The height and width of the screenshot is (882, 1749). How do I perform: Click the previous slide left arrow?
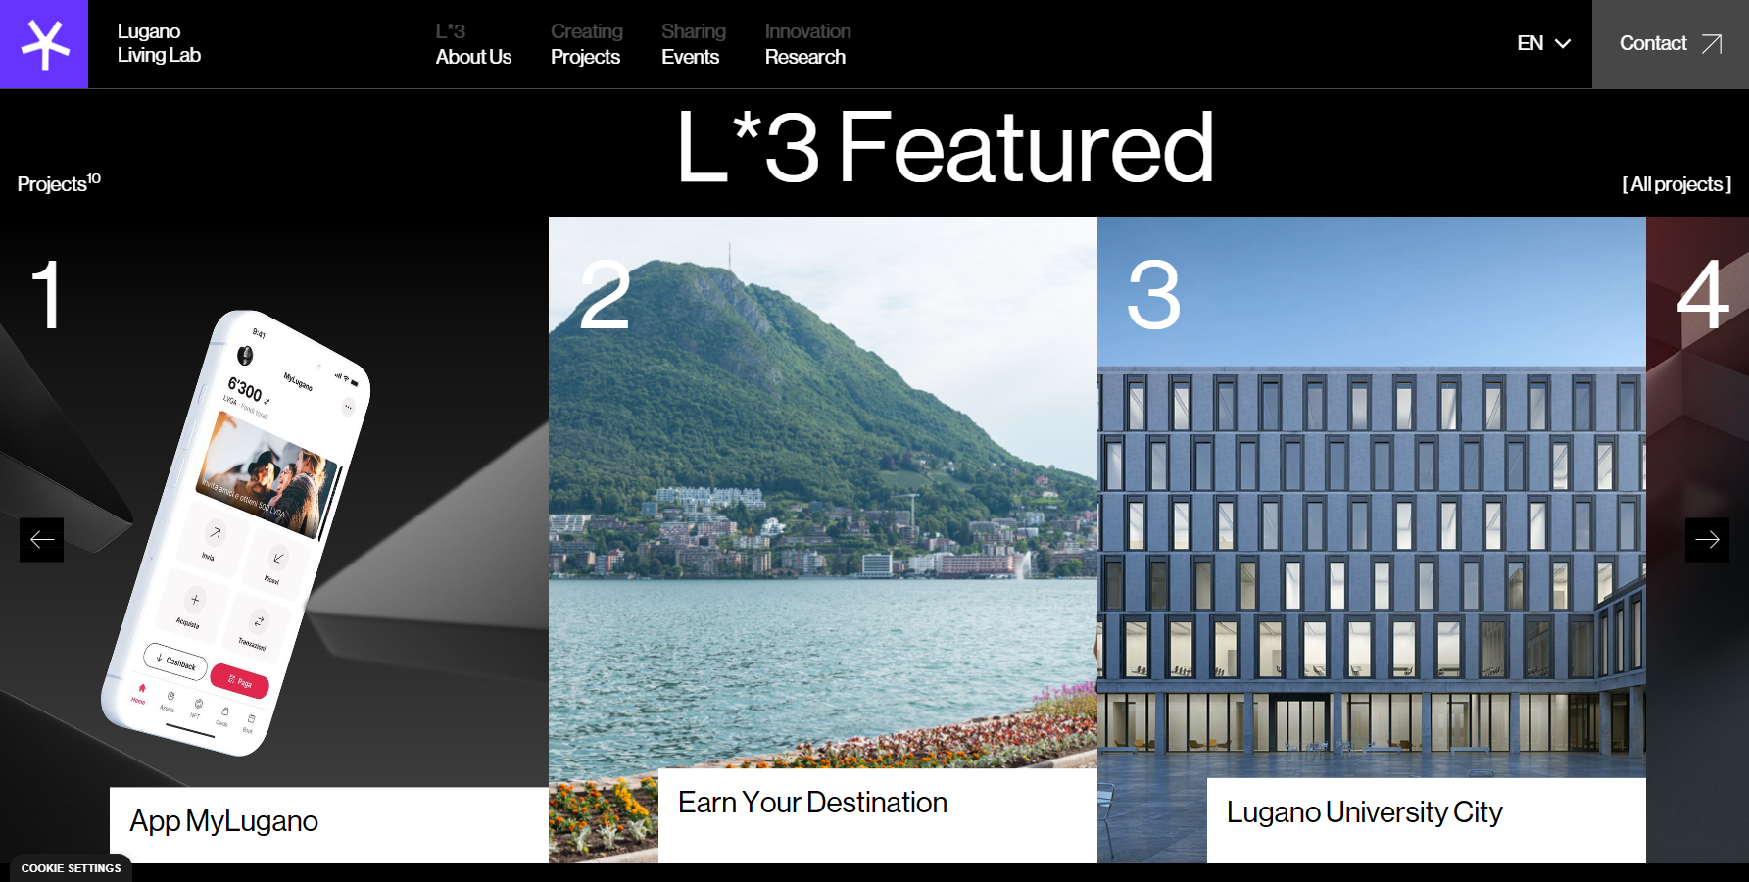pos(41,540)
